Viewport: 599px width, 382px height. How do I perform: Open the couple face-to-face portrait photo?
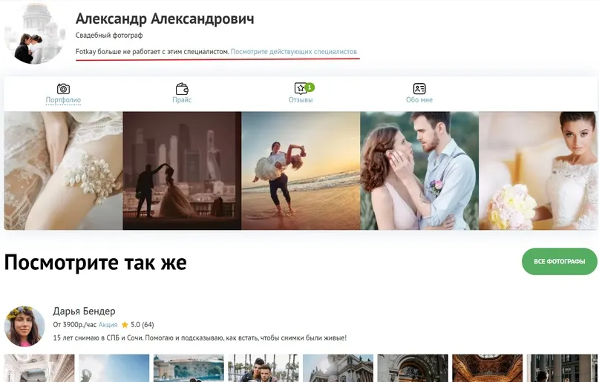pyautogui.click(x=419, y=171)
